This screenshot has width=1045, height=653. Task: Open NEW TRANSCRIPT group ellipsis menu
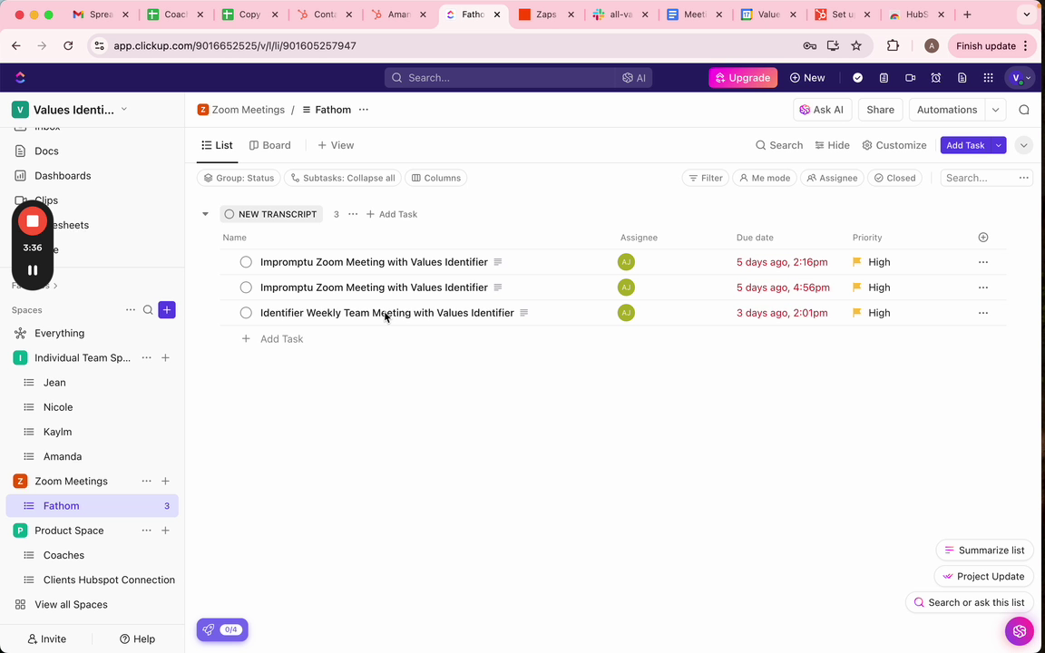(353, 214)
